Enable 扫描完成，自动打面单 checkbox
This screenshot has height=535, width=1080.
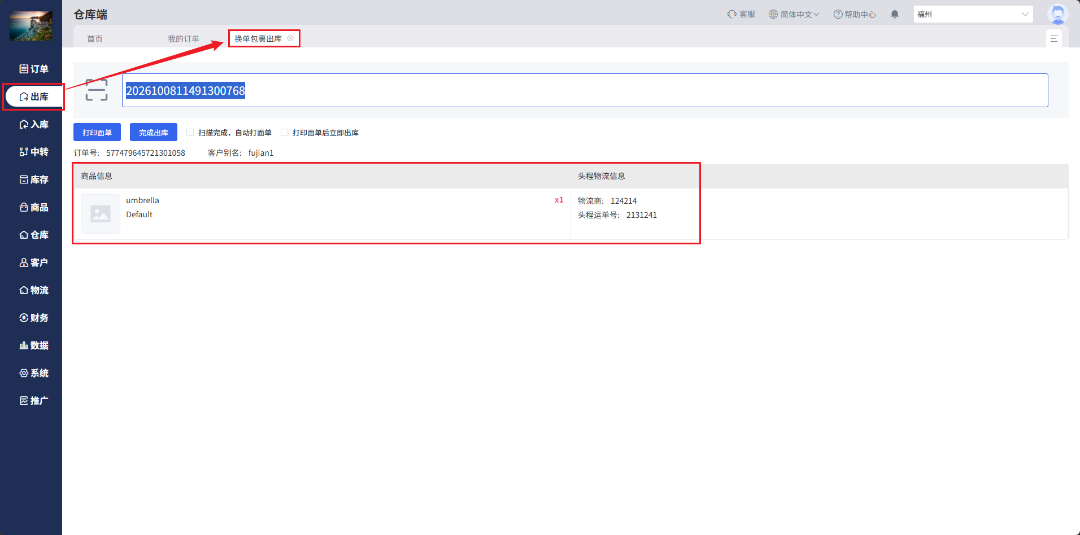pos(190,133)
